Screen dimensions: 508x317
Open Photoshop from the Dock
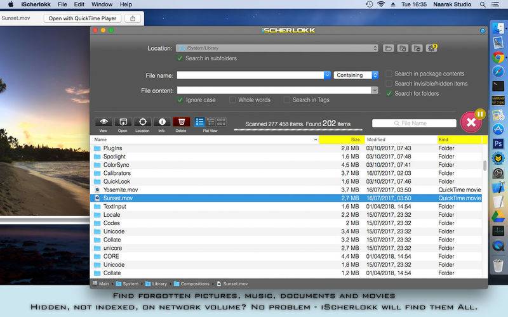click(x=498, y=143)
